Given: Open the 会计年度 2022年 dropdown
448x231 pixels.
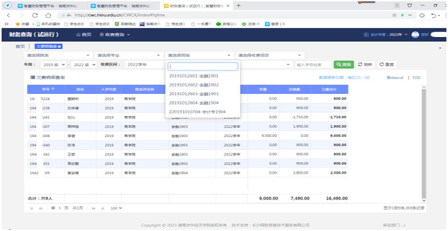Looking at the screenshot, I should (x=385, y=34).
